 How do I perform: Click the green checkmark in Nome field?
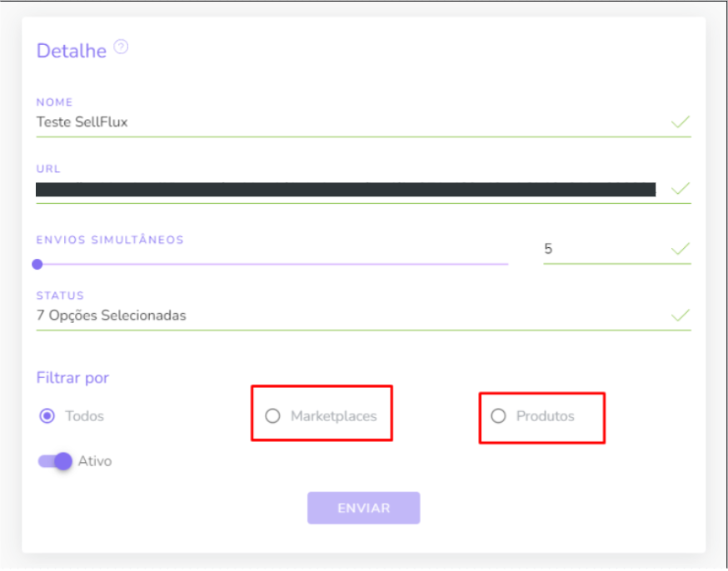681,122
